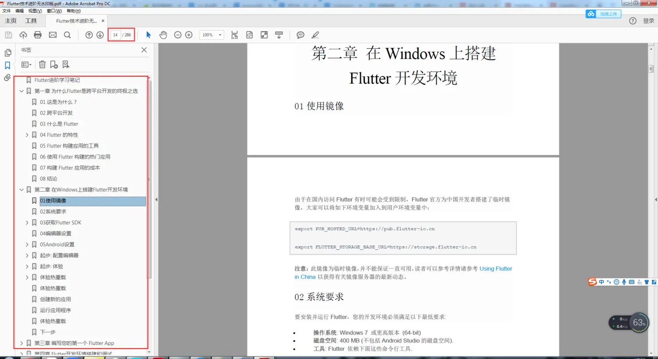Screen dimensions: 658x359
Task: Switch to full screen mode icon
Action: [x=264, y=35]
